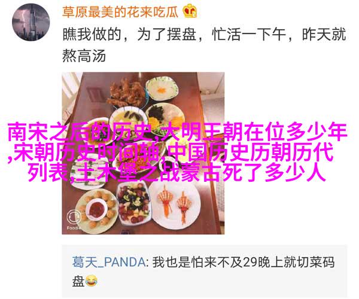
Task: Click the username 草原最美的花来吃瓜
Action: [120, 11]
